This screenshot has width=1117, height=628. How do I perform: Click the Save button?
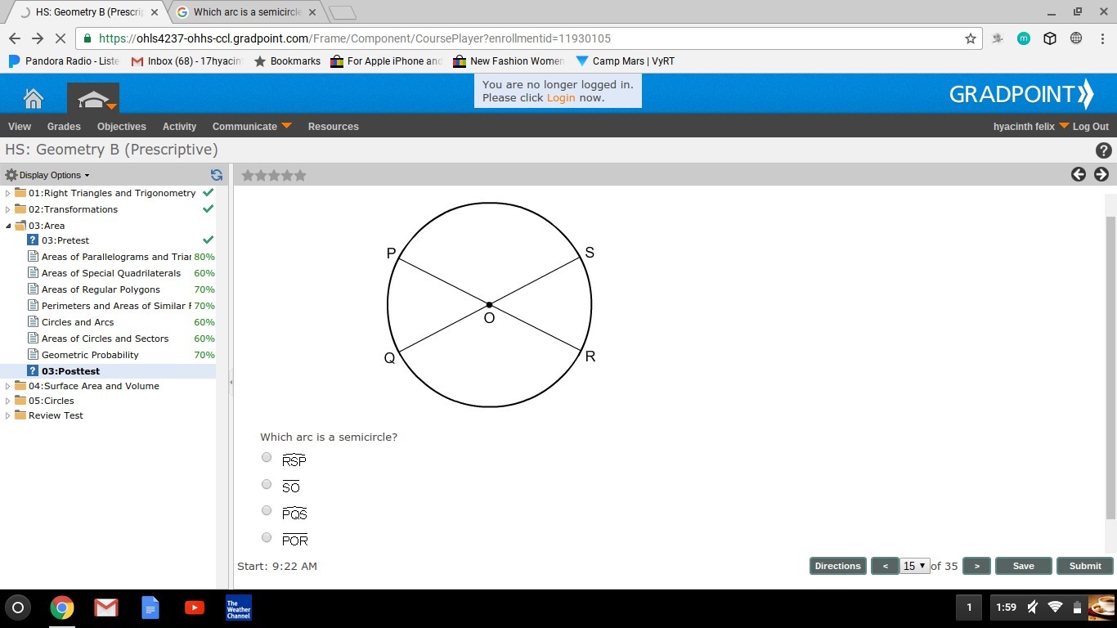pyautogui.click(x=1023, y=566)
